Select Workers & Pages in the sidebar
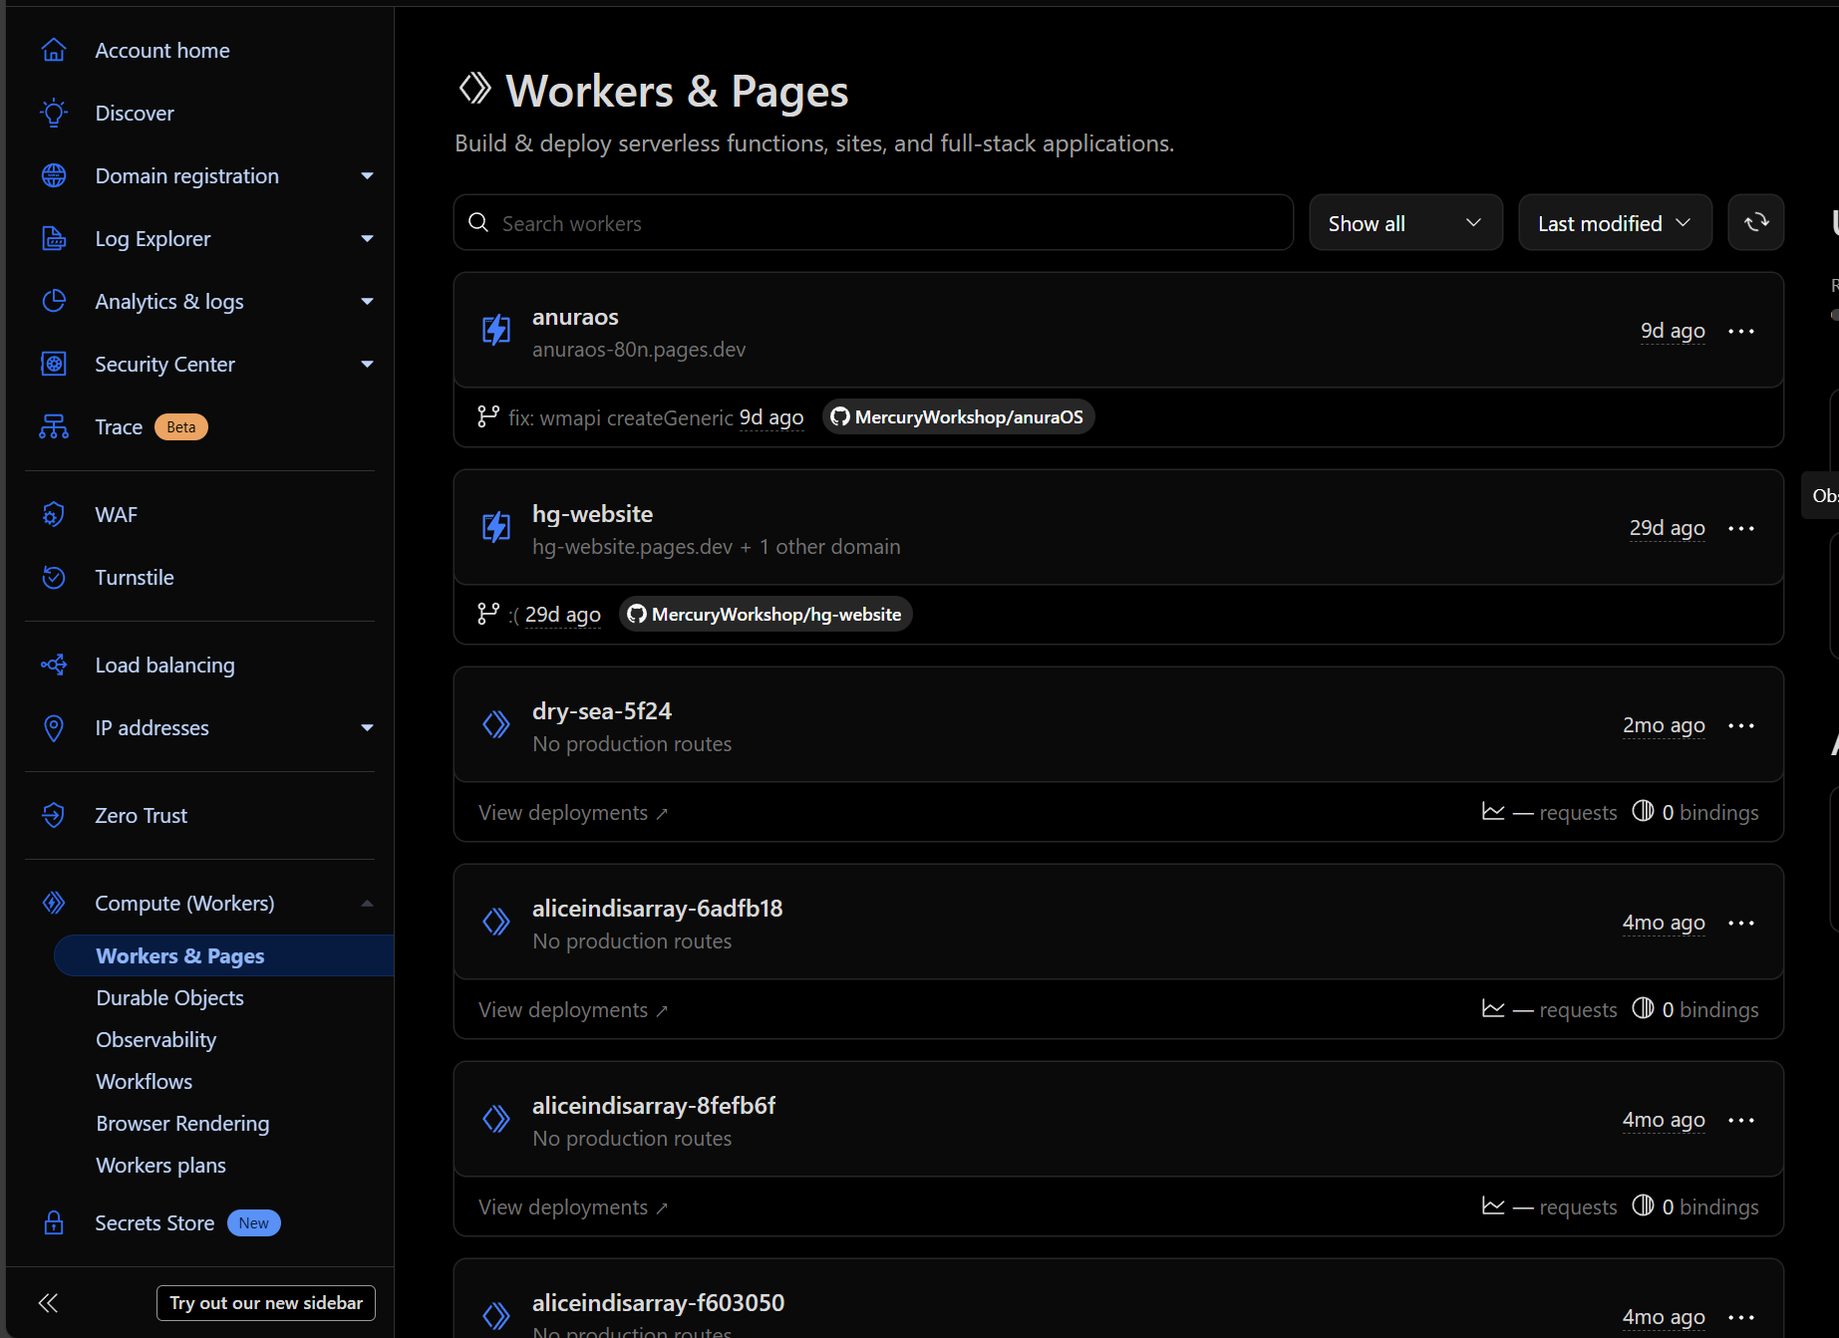 click(224, 955)
